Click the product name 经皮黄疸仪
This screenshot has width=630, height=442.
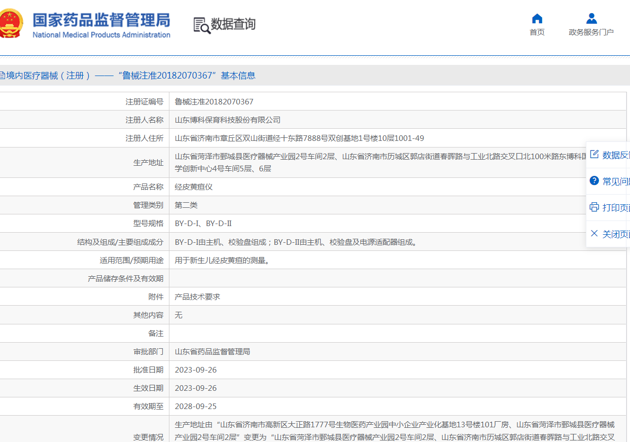click(194, 187)
